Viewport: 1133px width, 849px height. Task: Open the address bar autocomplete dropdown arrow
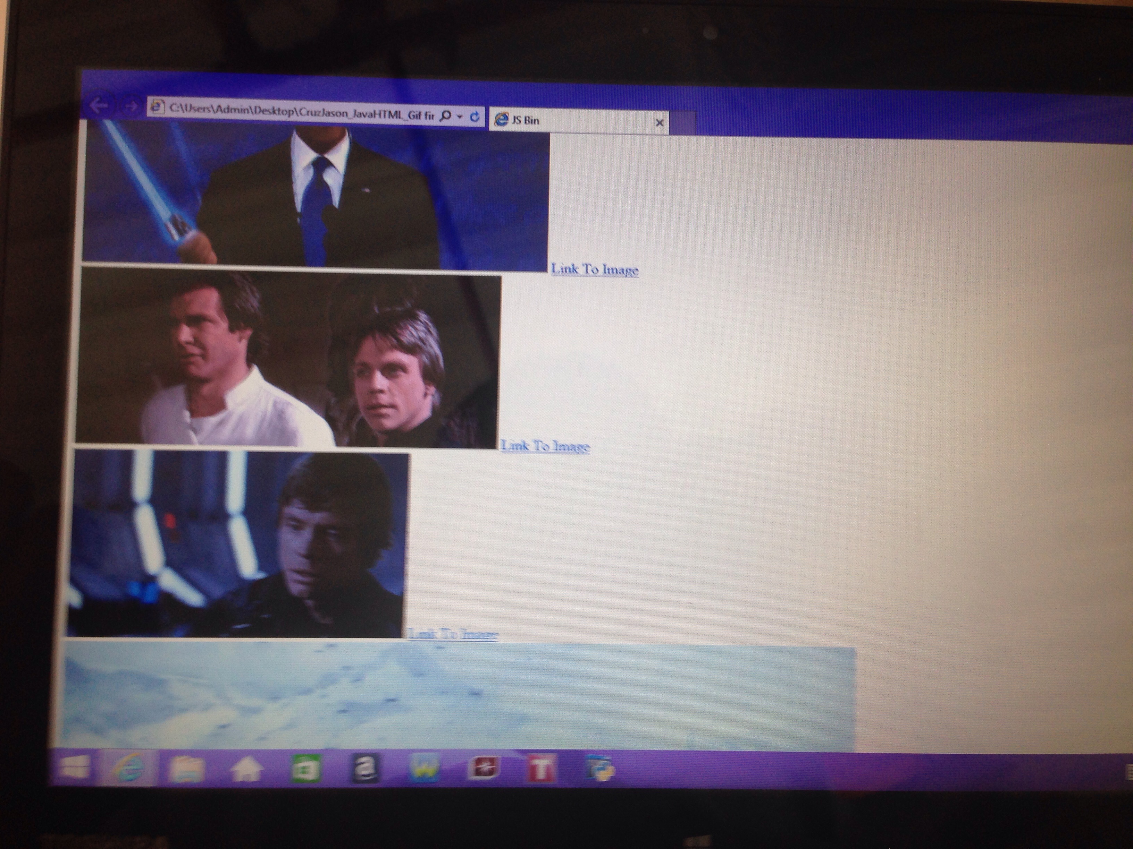coord(460,117)
